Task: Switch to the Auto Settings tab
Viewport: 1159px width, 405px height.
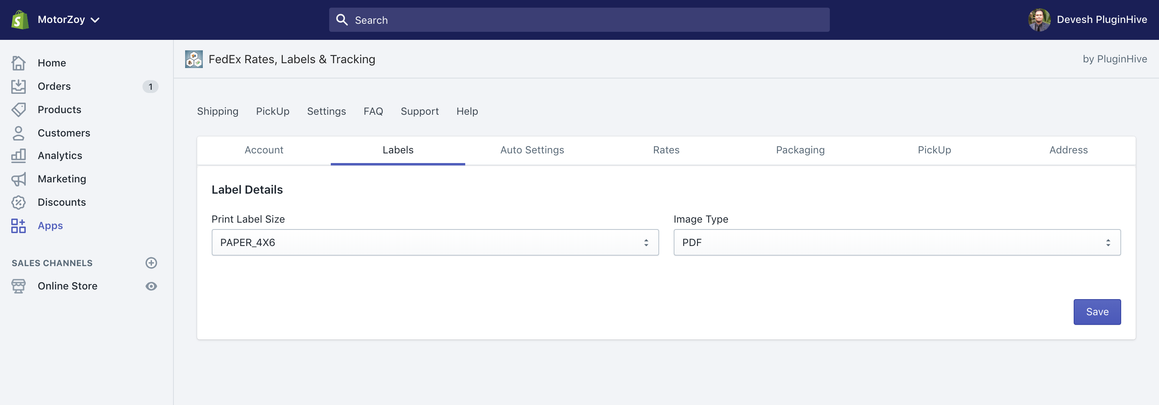Action: click(x=532, y=150)
